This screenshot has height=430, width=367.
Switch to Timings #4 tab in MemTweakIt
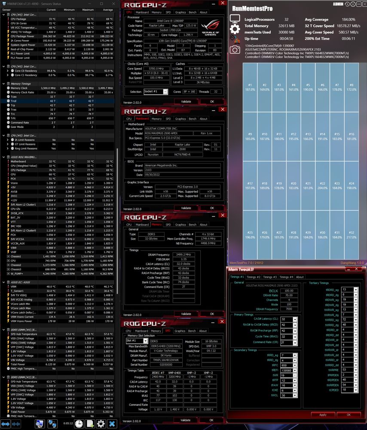[x=286, y=277]
